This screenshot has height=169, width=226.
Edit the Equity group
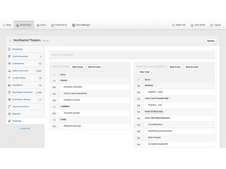pos(54,120)
